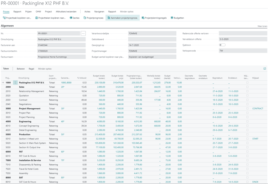
Task: Select the Installation & Service row description
Action: pyautogui.click(x=30, y=160)
